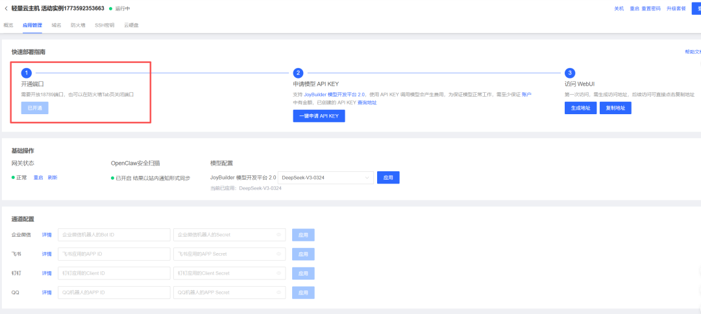
Task: Click the 已开通 button
Action: (x=35, y=108)
